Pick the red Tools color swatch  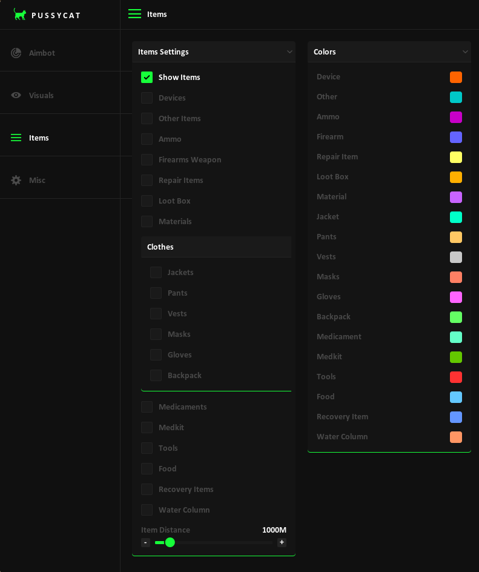click(x=456, y=377)
